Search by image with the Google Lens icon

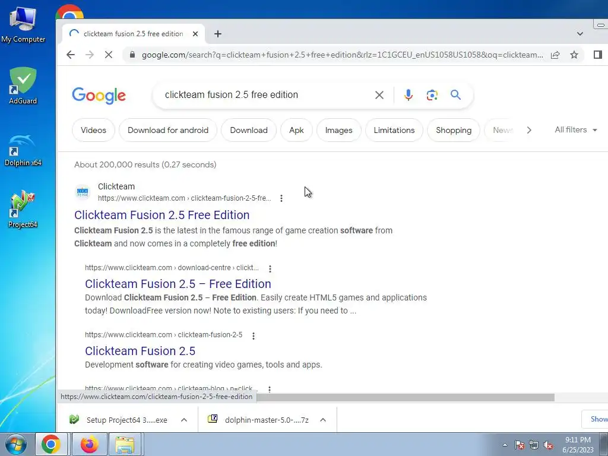(432, 95)
